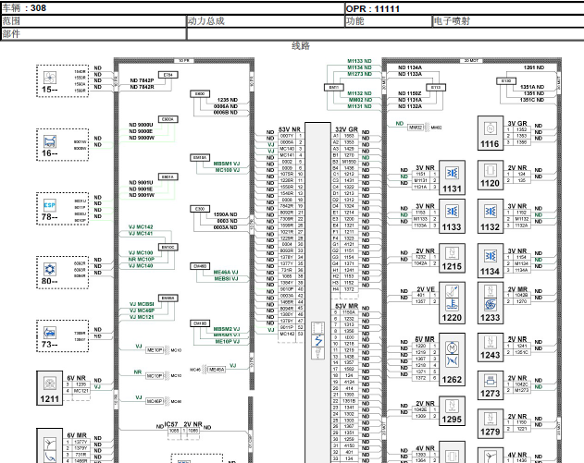Click the wire label 'MBSM2 VJ'
The width and height of the screenshot is (584, 463).
click(x=227, y=329)
